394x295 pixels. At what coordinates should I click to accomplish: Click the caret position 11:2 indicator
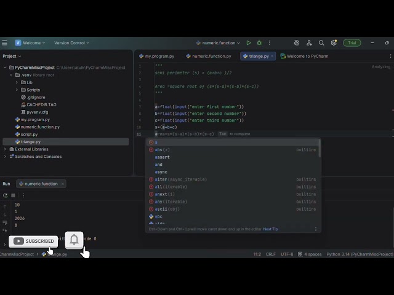pyautogui.click(x=257, y=254)
